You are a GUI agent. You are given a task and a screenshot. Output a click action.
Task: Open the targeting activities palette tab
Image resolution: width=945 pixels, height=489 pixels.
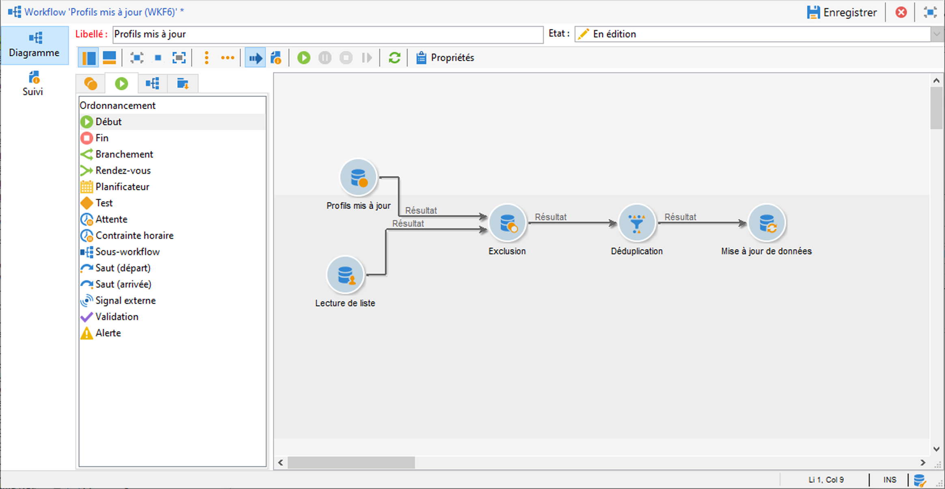coord(90,84)
